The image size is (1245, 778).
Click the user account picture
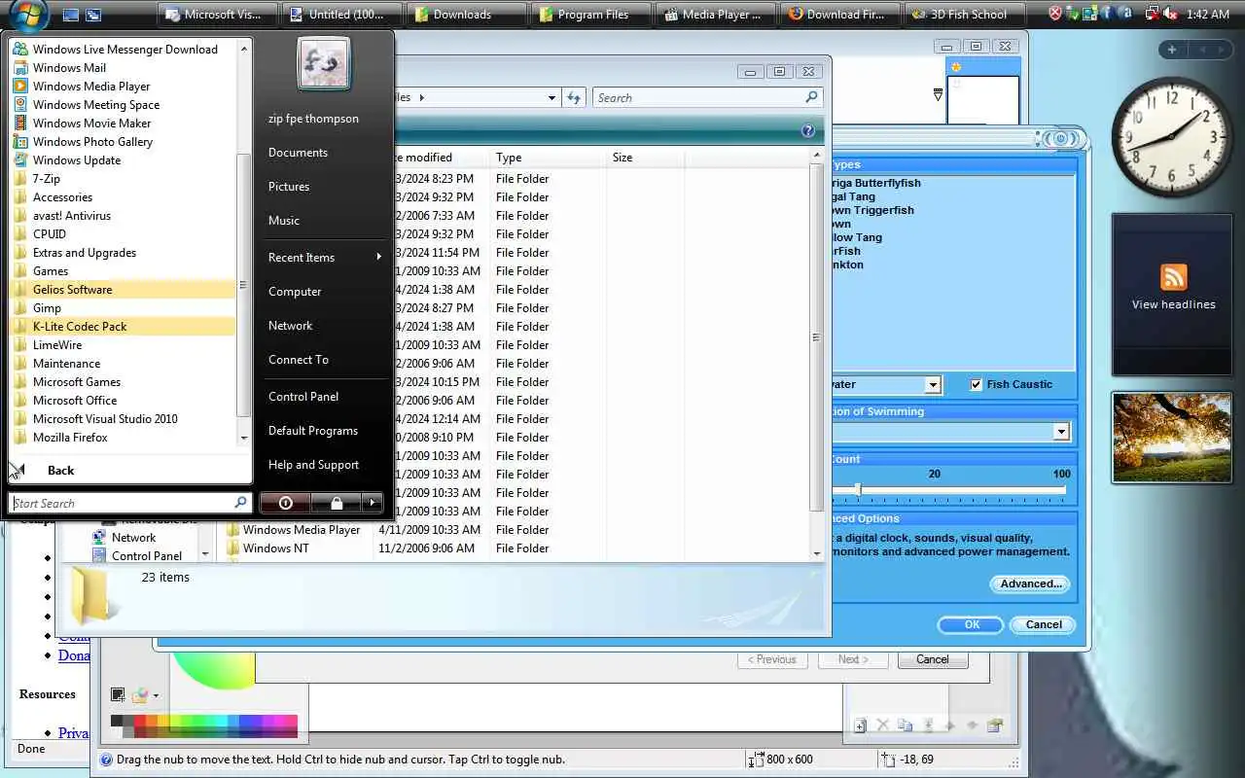(x=324, y=64)
